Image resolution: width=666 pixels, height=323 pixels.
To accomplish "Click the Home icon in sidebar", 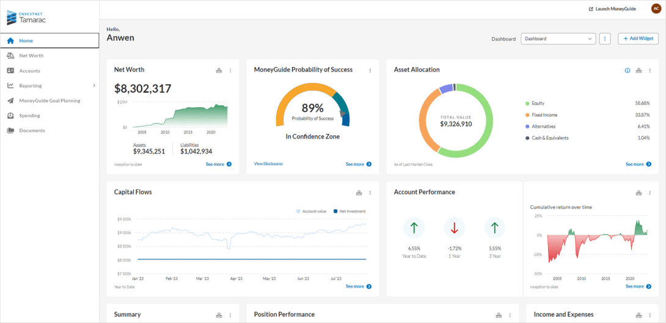I will point(10,41).
